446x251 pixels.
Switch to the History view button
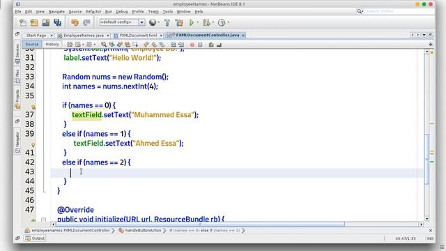(x=52, y=45)
